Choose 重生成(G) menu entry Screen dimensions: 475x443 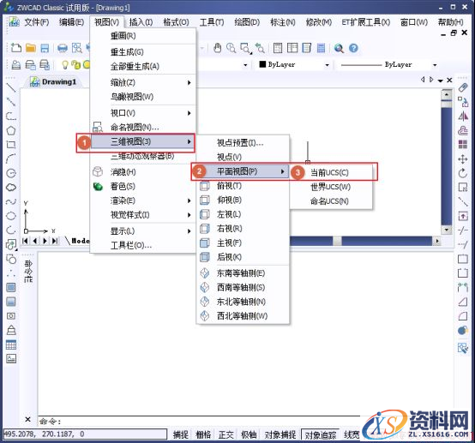pos(143,51)
